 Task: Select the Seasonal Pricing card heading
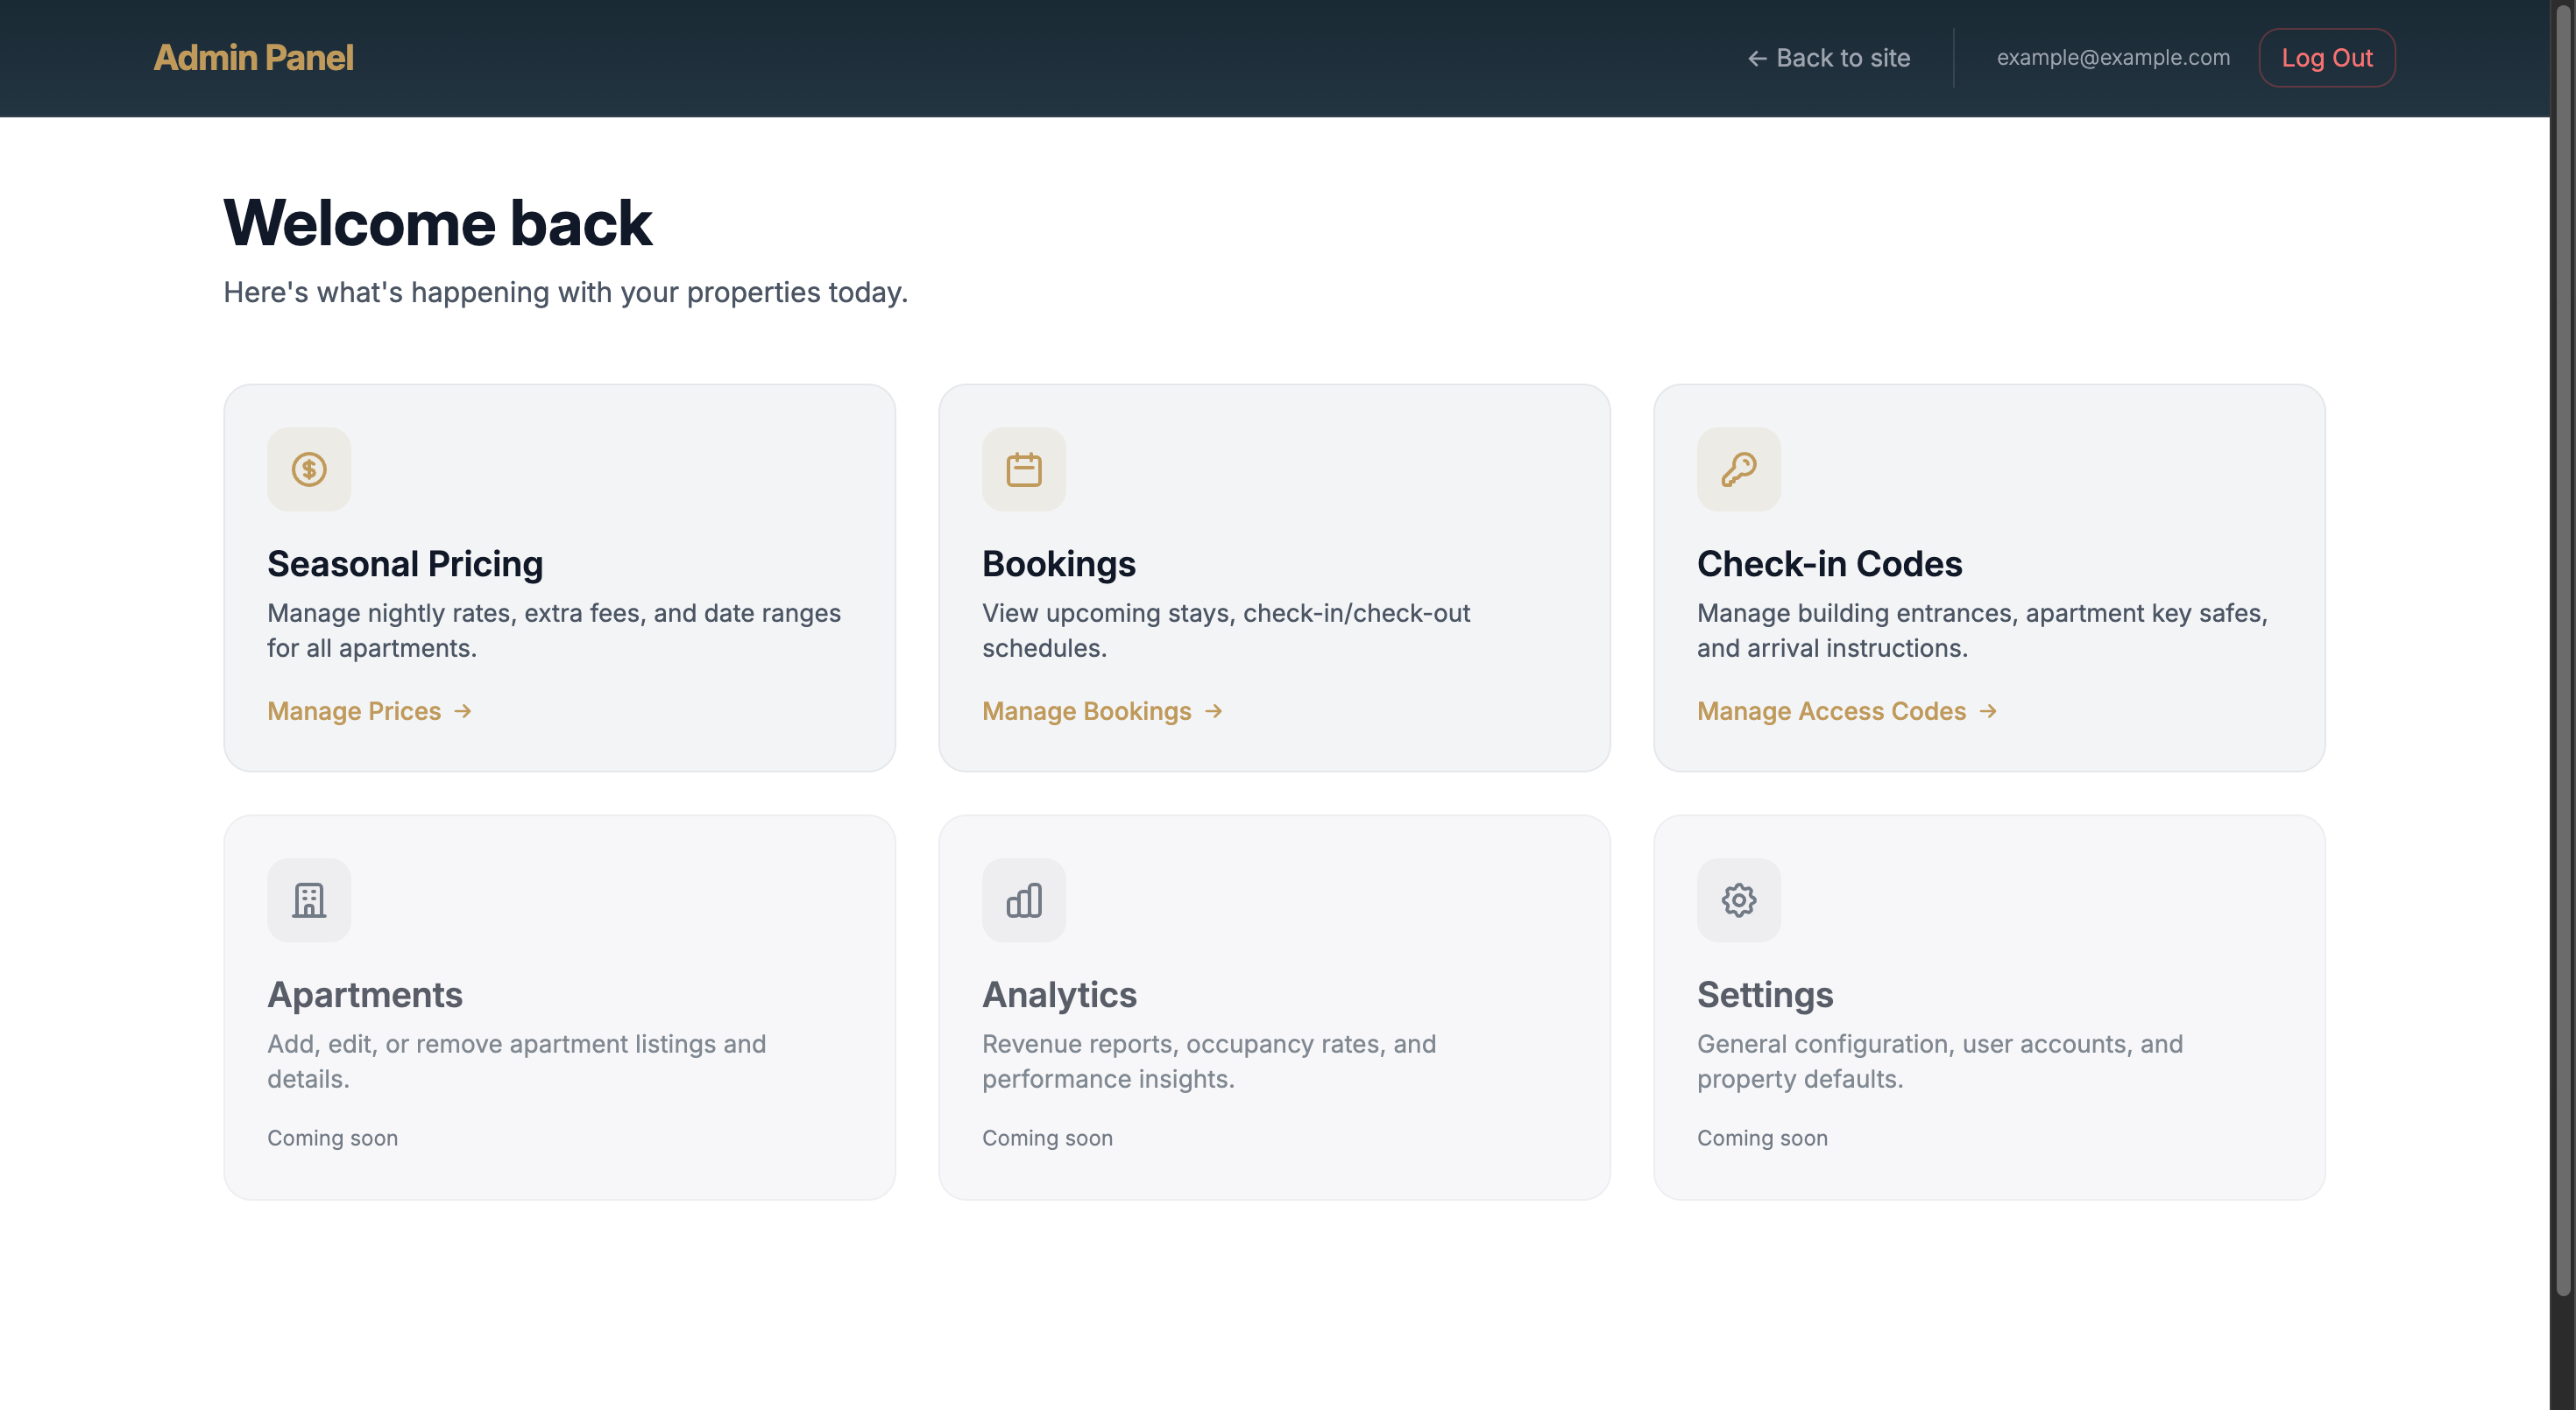[x=405, y=564]
